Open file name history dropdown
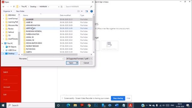The height and width of the screenshot is (108, 192). click(63, 59)
